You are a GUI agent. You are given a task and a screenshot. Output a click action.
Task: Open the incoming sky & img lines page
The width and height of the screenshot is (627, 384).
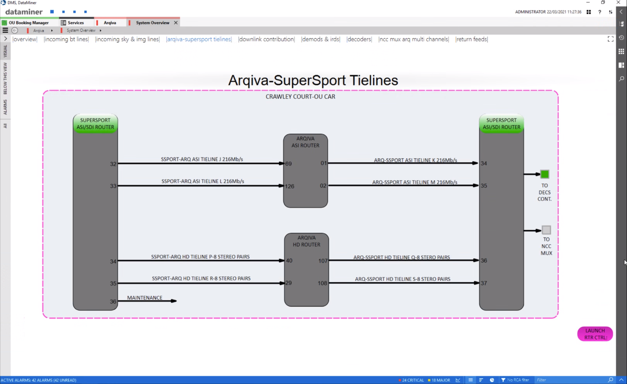click(x=127, y=39)
